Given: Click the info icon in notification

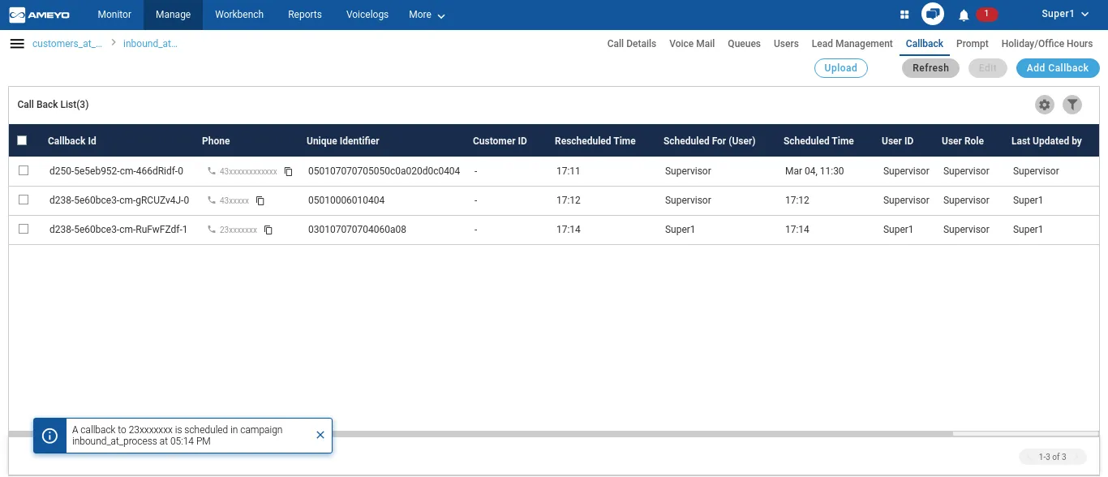Looking at the screenshot, I should pyautogui.click(x=49, y=436).
